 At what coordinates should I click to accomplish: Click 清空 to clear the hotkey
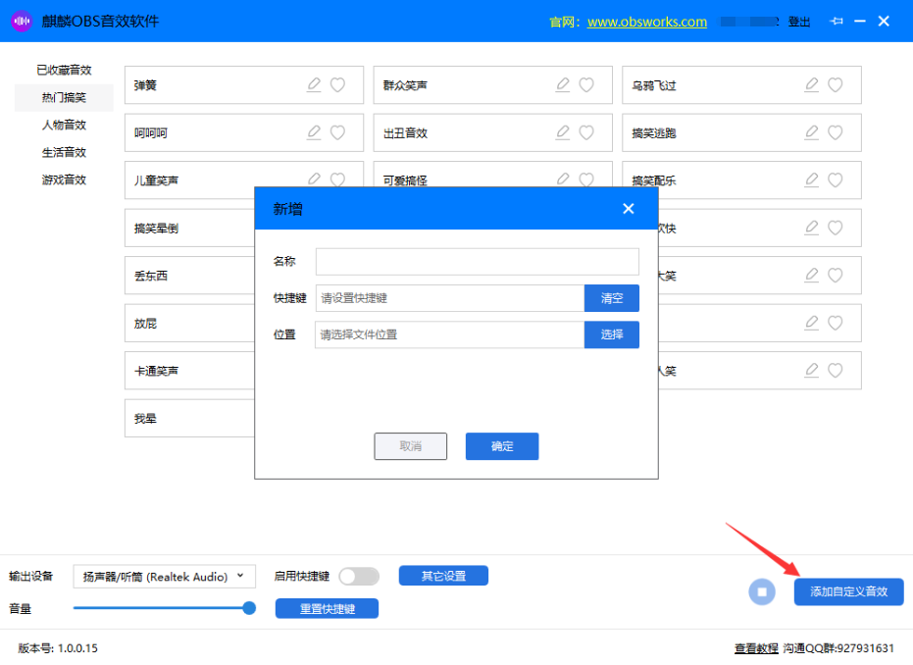click(x=612, y=298)
